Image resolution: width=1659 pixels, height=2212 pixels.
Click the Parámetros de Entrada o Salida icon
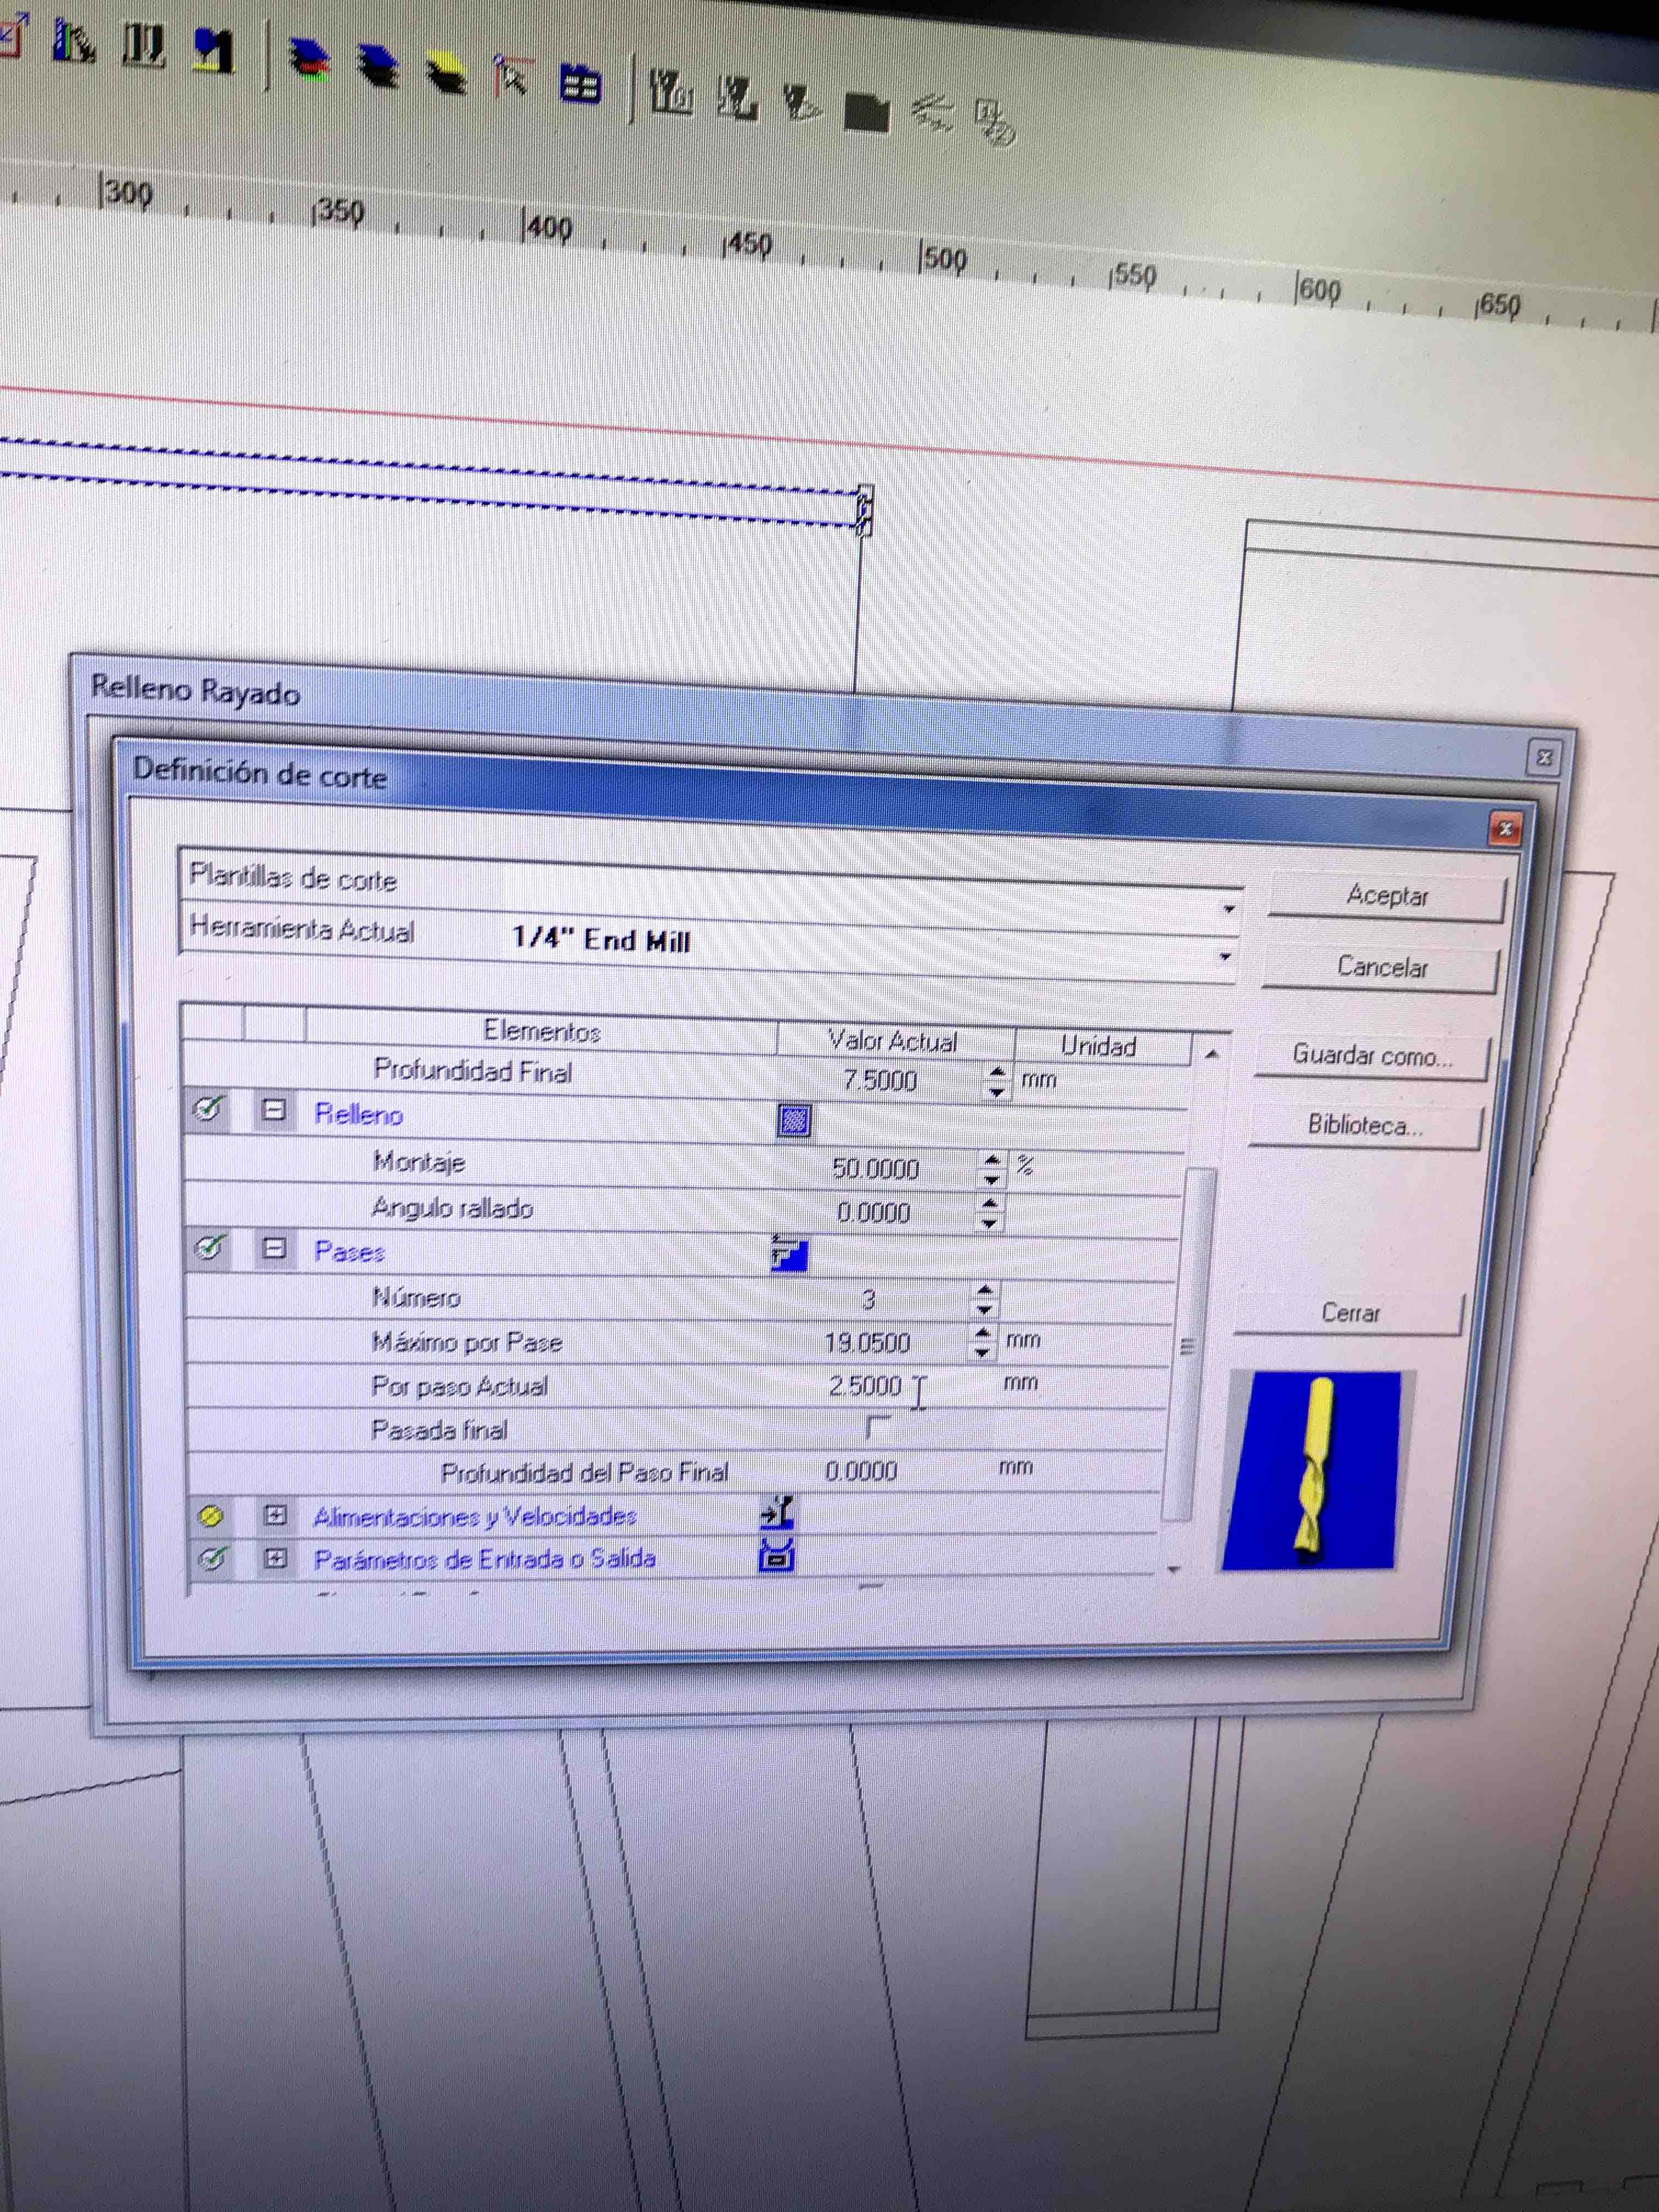(x=777, y=1555)
